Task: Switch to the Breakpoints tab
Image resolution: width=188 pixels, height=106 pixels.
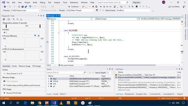Action: pos(130,94)
